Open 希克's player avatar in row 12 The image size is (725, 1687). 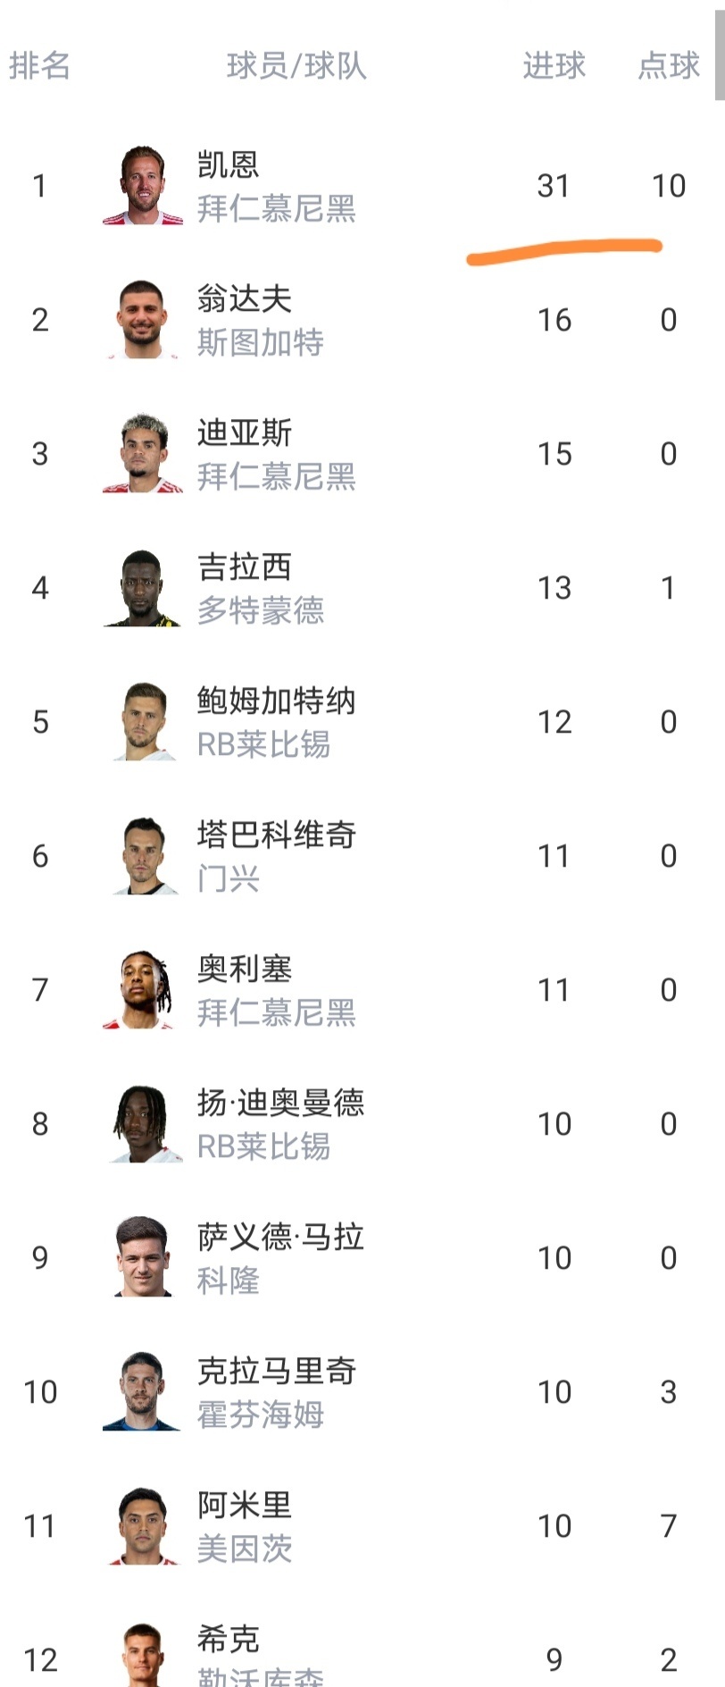coord(143,1655)
